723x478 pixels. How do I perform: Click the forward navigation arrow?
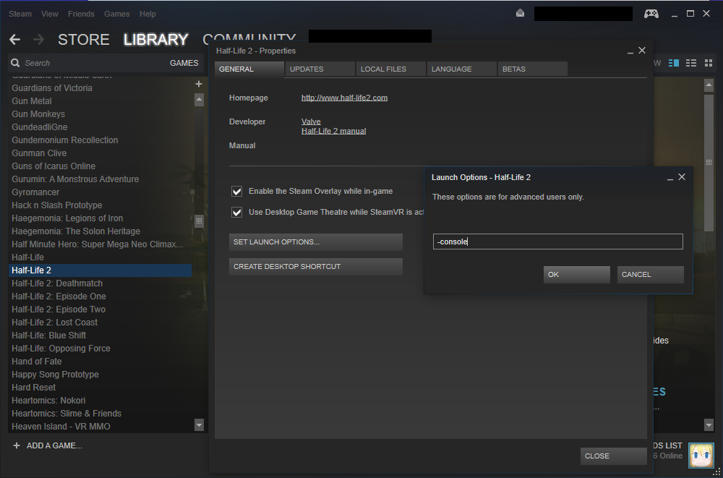click(x=39, y=40)
